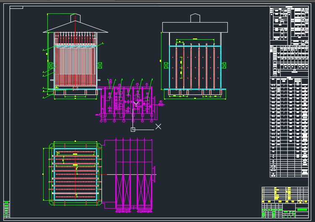
Task: Select green crossed-box symbol right of side elevation
Action: (224, 65)
